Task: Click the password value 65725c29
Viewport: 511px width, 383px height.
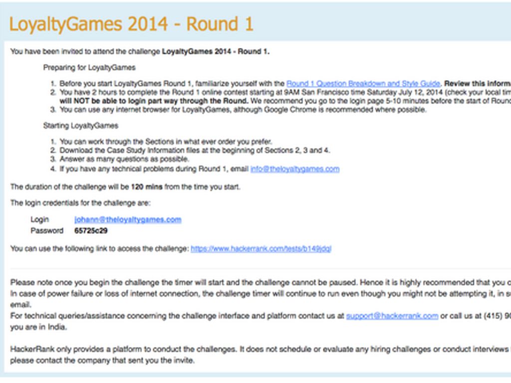Action: point(91,231)
